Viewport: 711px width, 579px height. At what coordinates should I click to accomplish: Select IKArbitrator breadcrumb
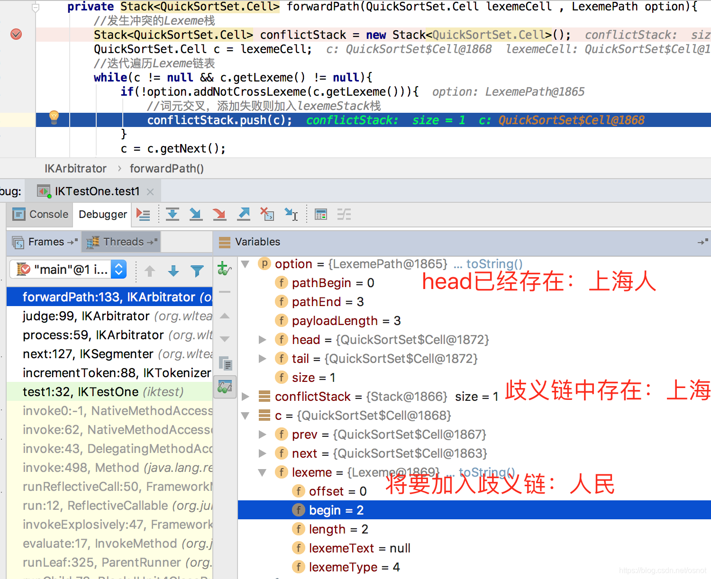(x=75, y=169)
